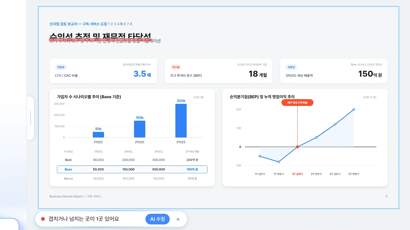Click the '3Y 하반기' axis label
The image size is (410, 230).
point(354,174)
